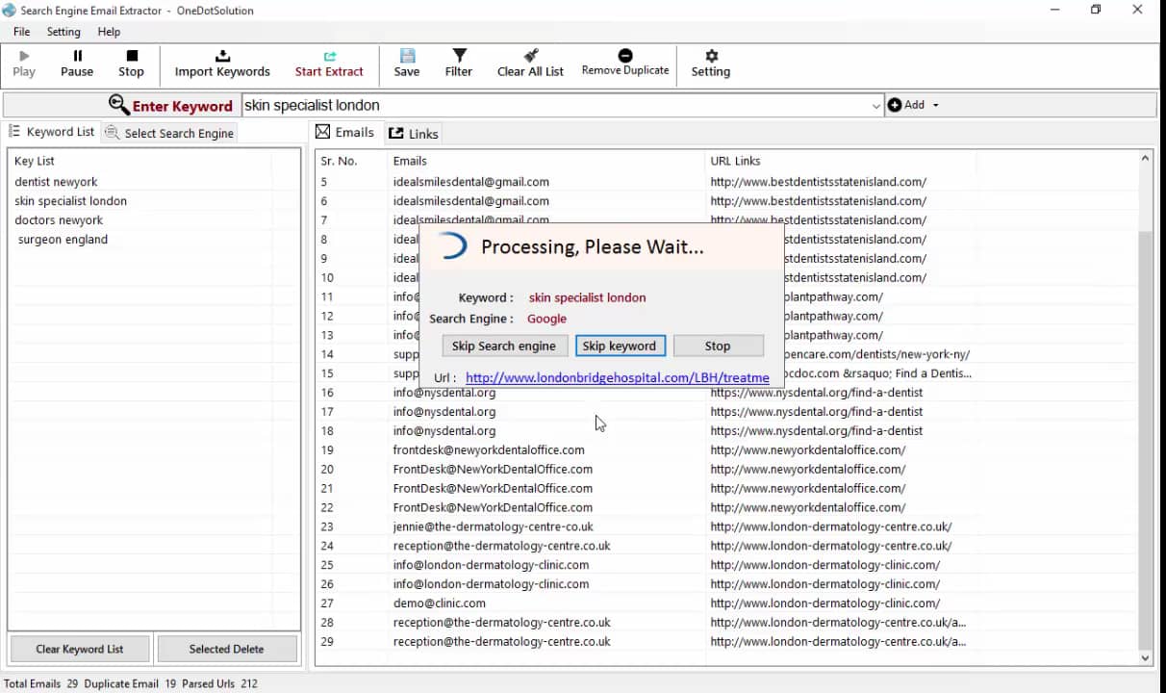Click the URL Links column header
This screenshot has height=693, width=1166.
coord(735,161)
